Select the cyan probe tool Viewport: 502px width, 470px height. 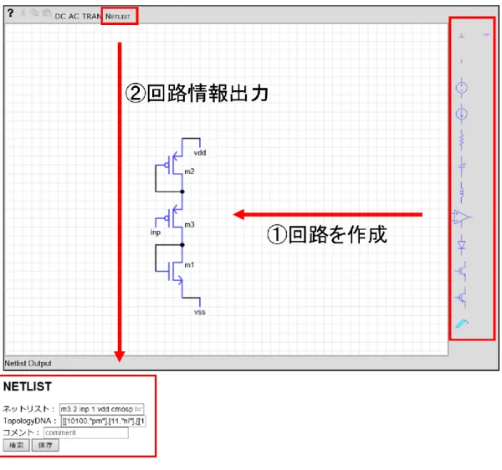pos(462,324)
